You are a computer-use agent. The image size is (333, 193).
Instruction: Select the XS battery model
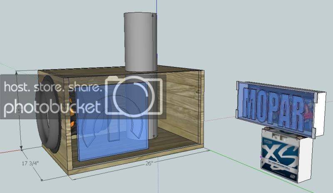287,156
